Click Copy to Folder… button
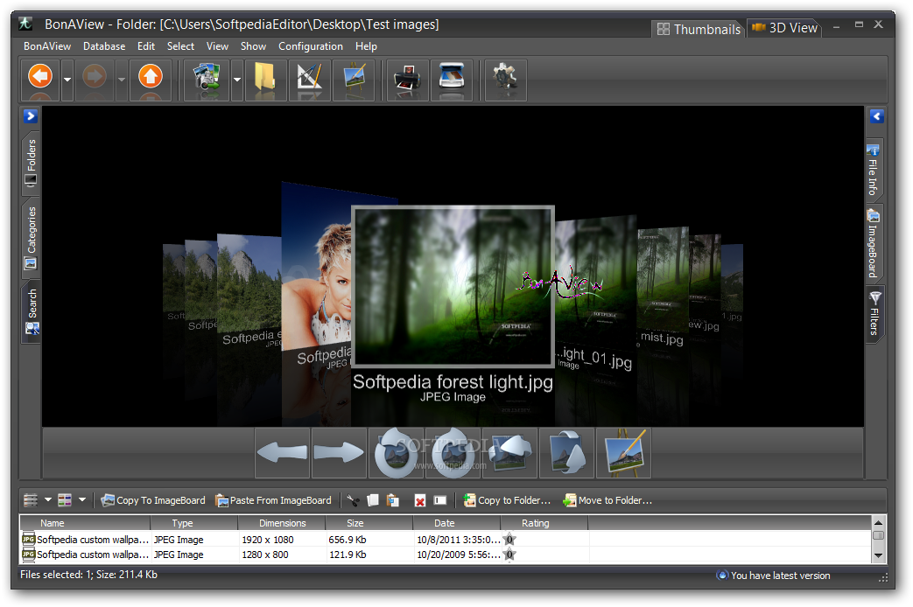Viewport: 913px width, 607px height. 507,500
